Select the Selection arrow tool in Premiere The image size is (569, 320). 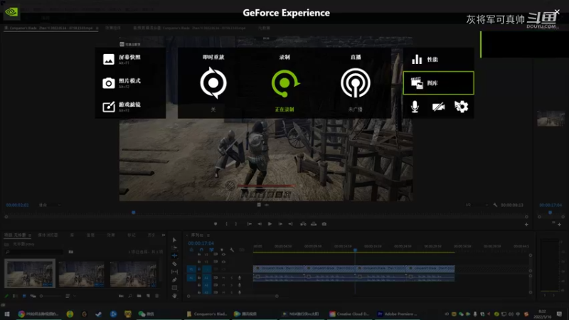[x=174, y=240]
